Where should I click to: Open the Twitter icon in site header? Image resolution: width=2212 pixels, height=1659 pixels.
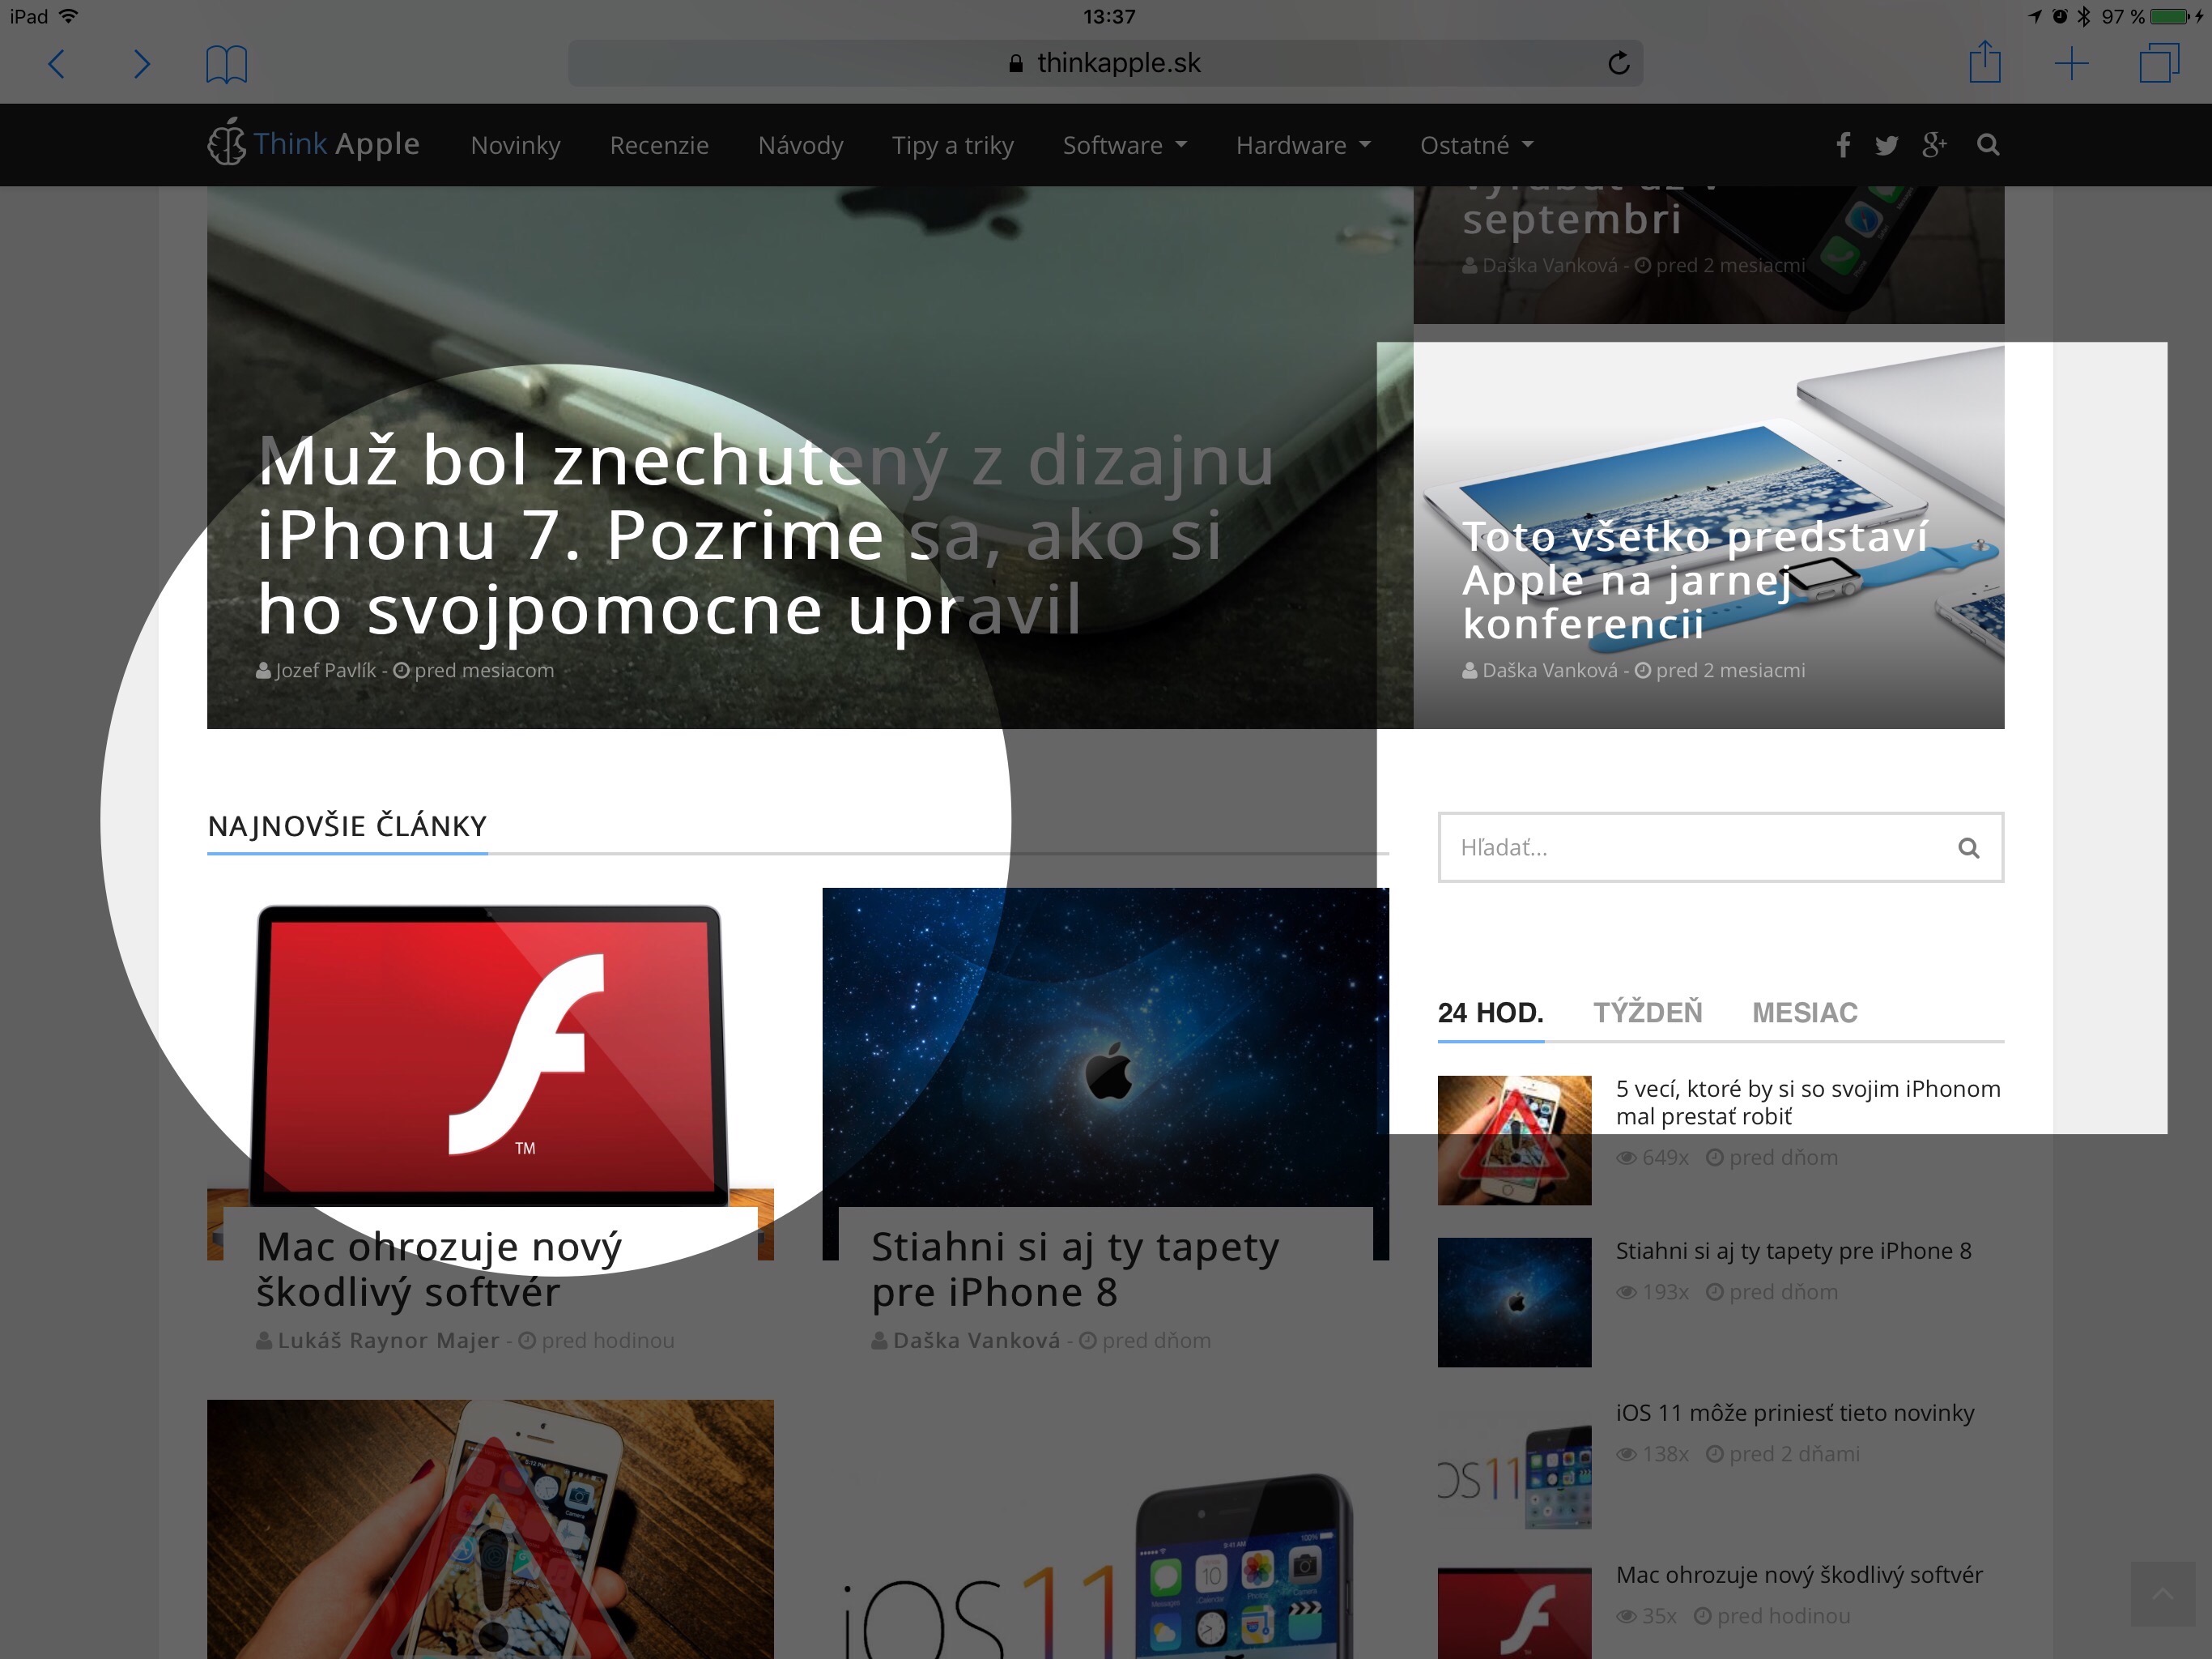tap(1887, 145)
